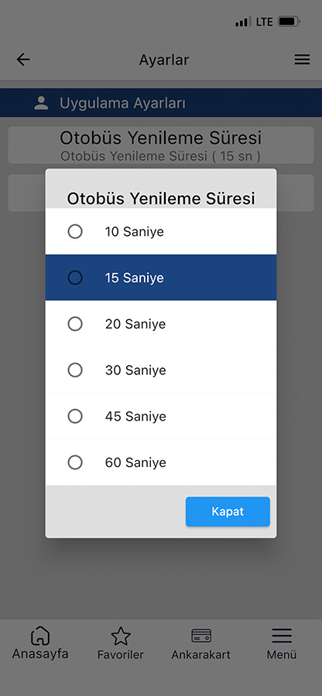Choose the 60 Saniye option
322x696 pixels.
pyautogui.click(x=161, y=462)
